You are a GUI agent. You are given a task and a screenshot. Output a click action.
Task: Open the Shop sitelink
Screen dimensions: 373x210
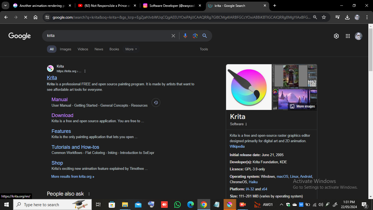(x=57, y=163)
